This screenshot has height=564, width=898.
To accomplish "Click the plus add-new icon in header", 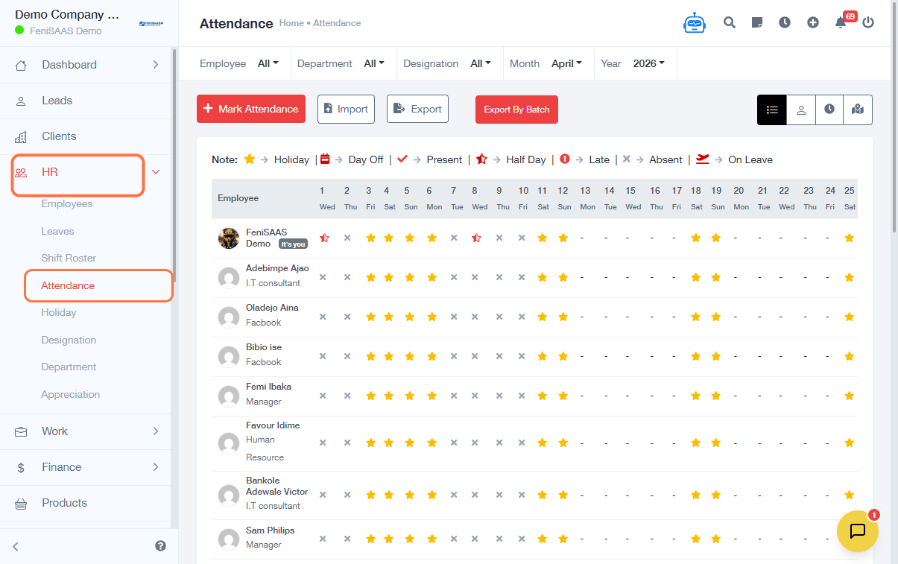I will (x=813, y=22).
